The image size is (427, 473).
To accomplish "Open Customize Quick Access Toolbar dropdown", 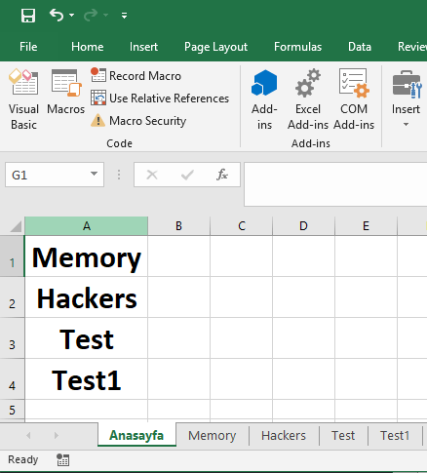I will (124, 16).
